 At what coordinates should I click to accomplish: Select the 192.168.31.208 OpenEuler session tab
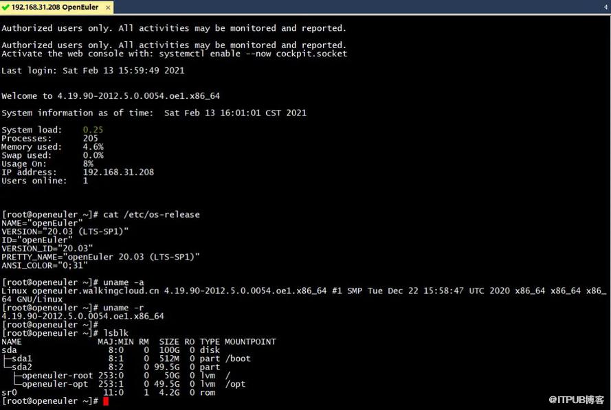click(x=56, y=7)
